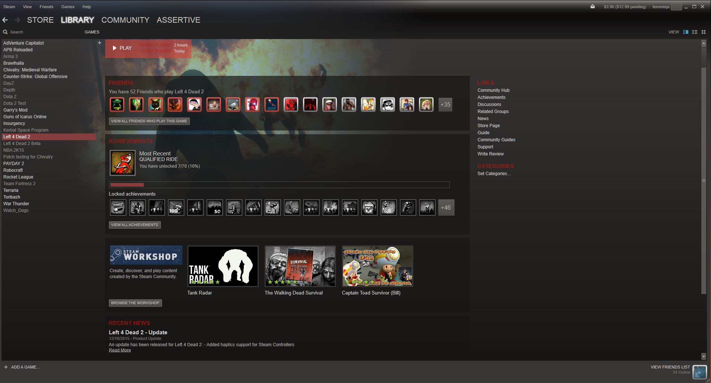Open the Tank Radar workshop thumbnail
Viewport: 711px width, 383px height.
(x=223, y=266)
